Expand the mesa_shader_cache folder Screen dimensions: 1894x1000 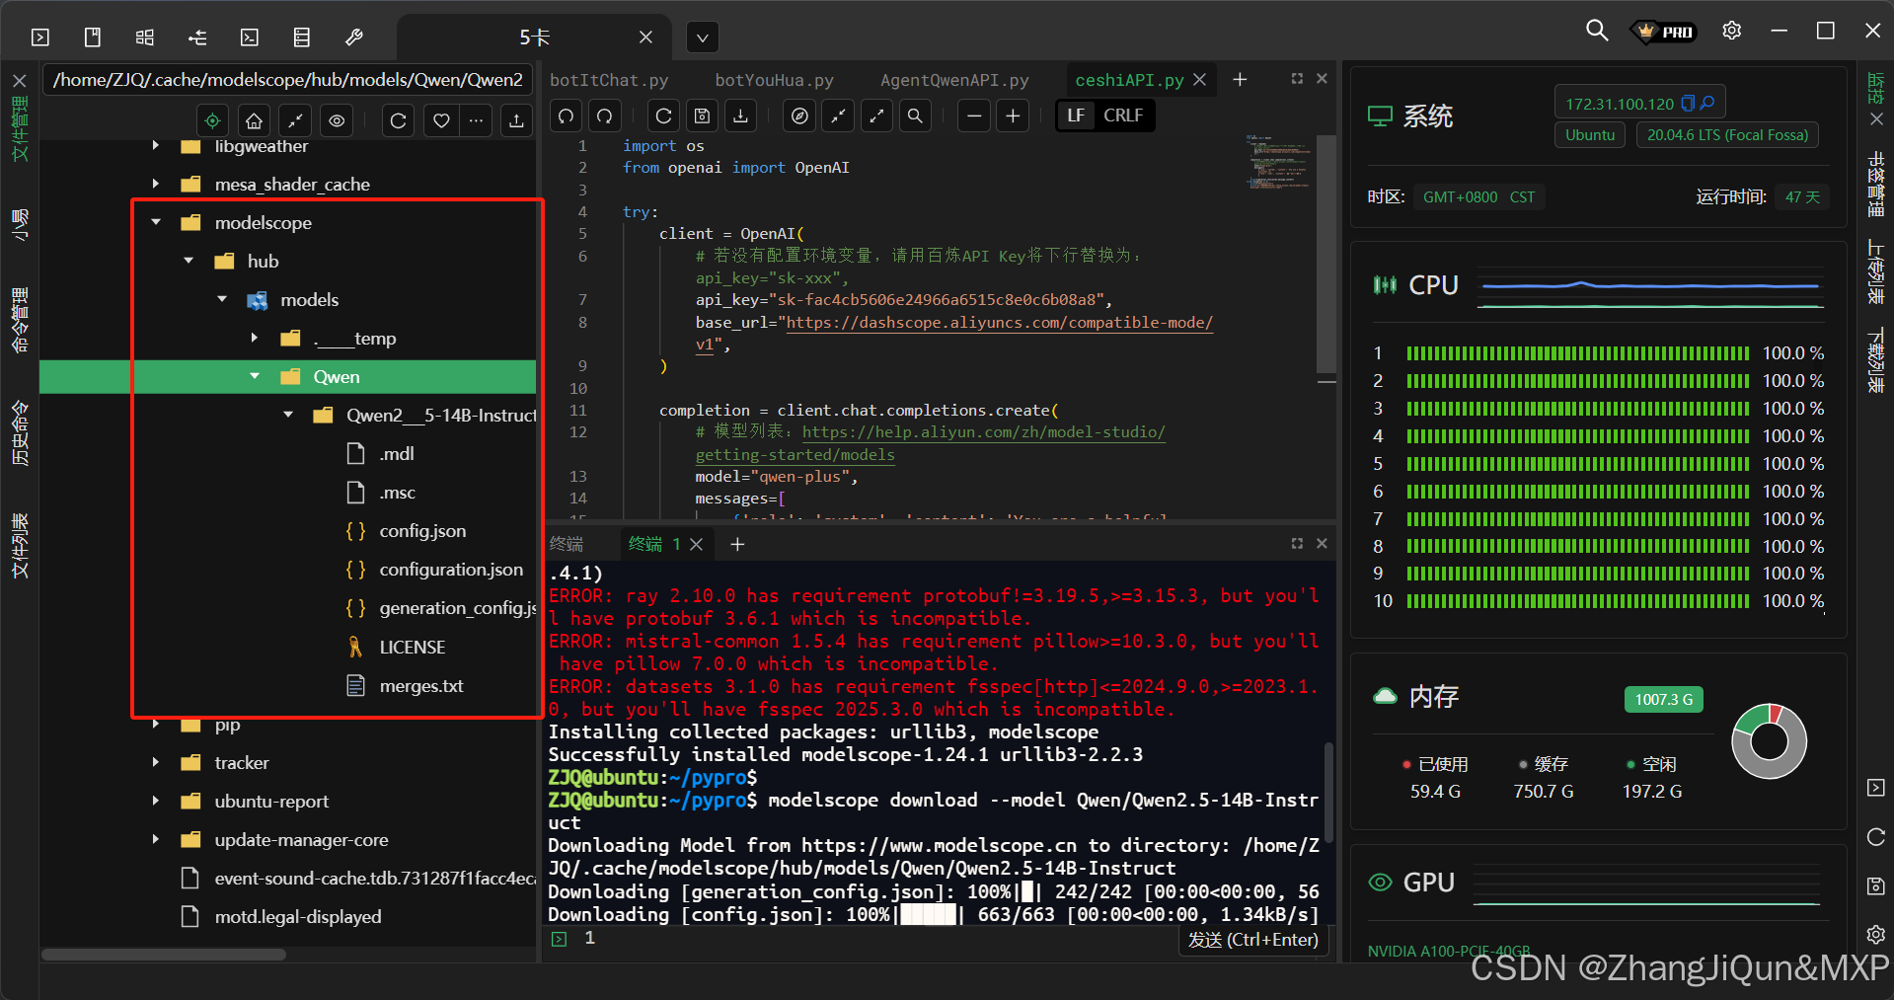[156, 184]
